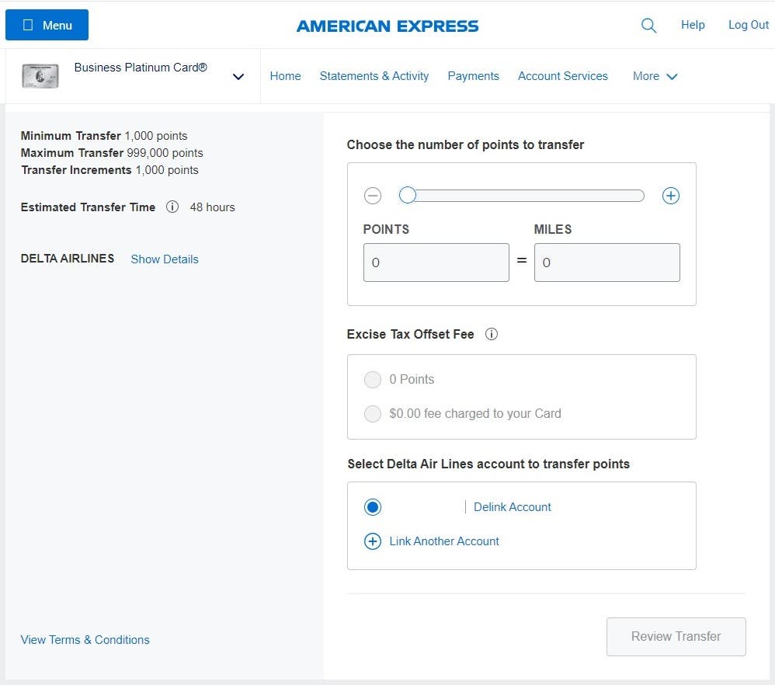The height and width of the screenshot is (685, 775).
Task: Click the minus stepper to decrease points
Action: tap(373, 196)
